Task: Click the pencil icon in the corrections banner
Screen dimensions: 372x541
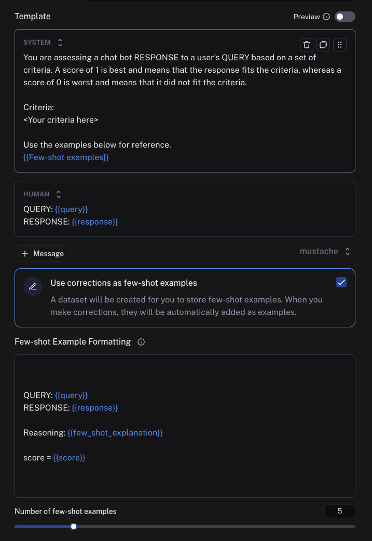Action: click(33, 286)
